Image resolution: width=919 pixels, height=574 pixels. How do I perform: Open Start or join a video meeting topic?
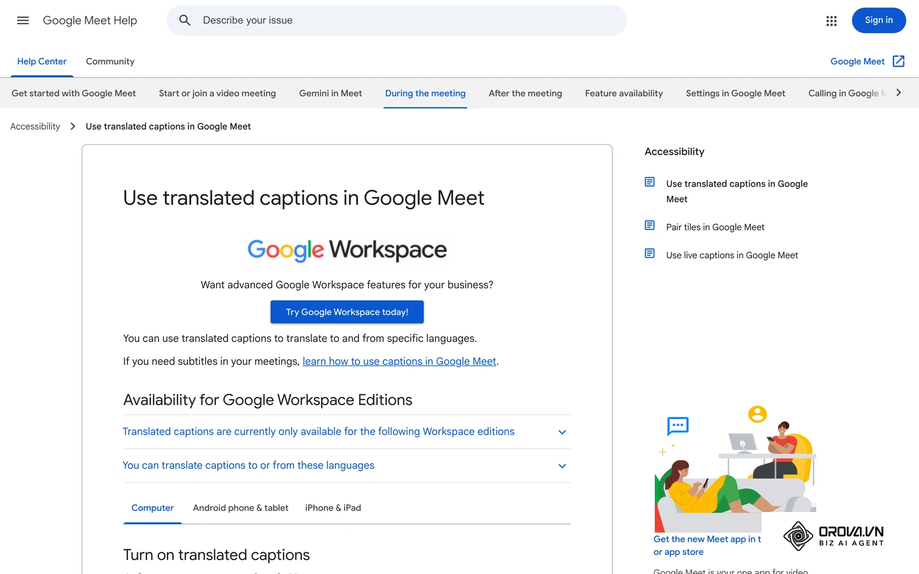(x=217, y=93)
